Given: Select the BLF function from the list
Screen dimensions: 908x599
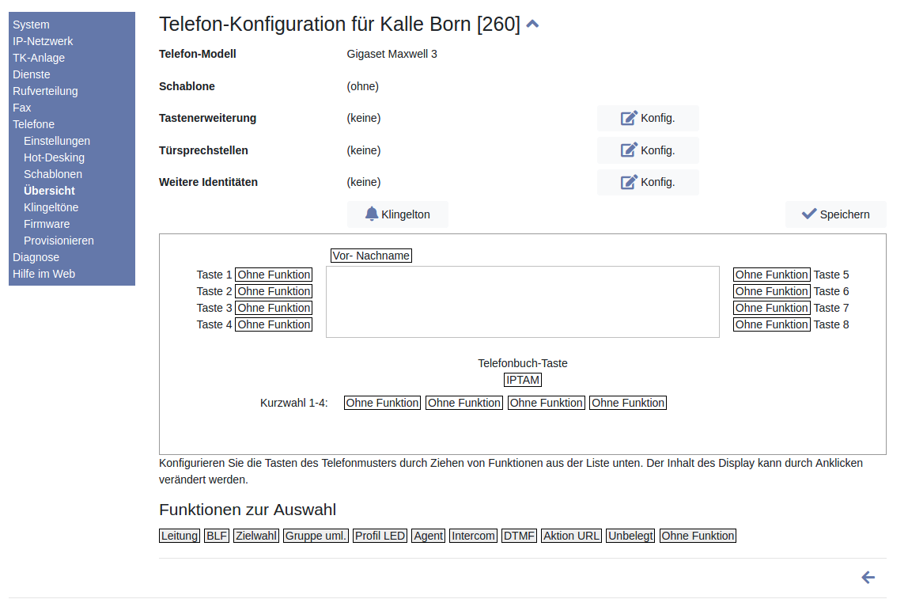Looking at the screenshot, I should coord(217,536).
